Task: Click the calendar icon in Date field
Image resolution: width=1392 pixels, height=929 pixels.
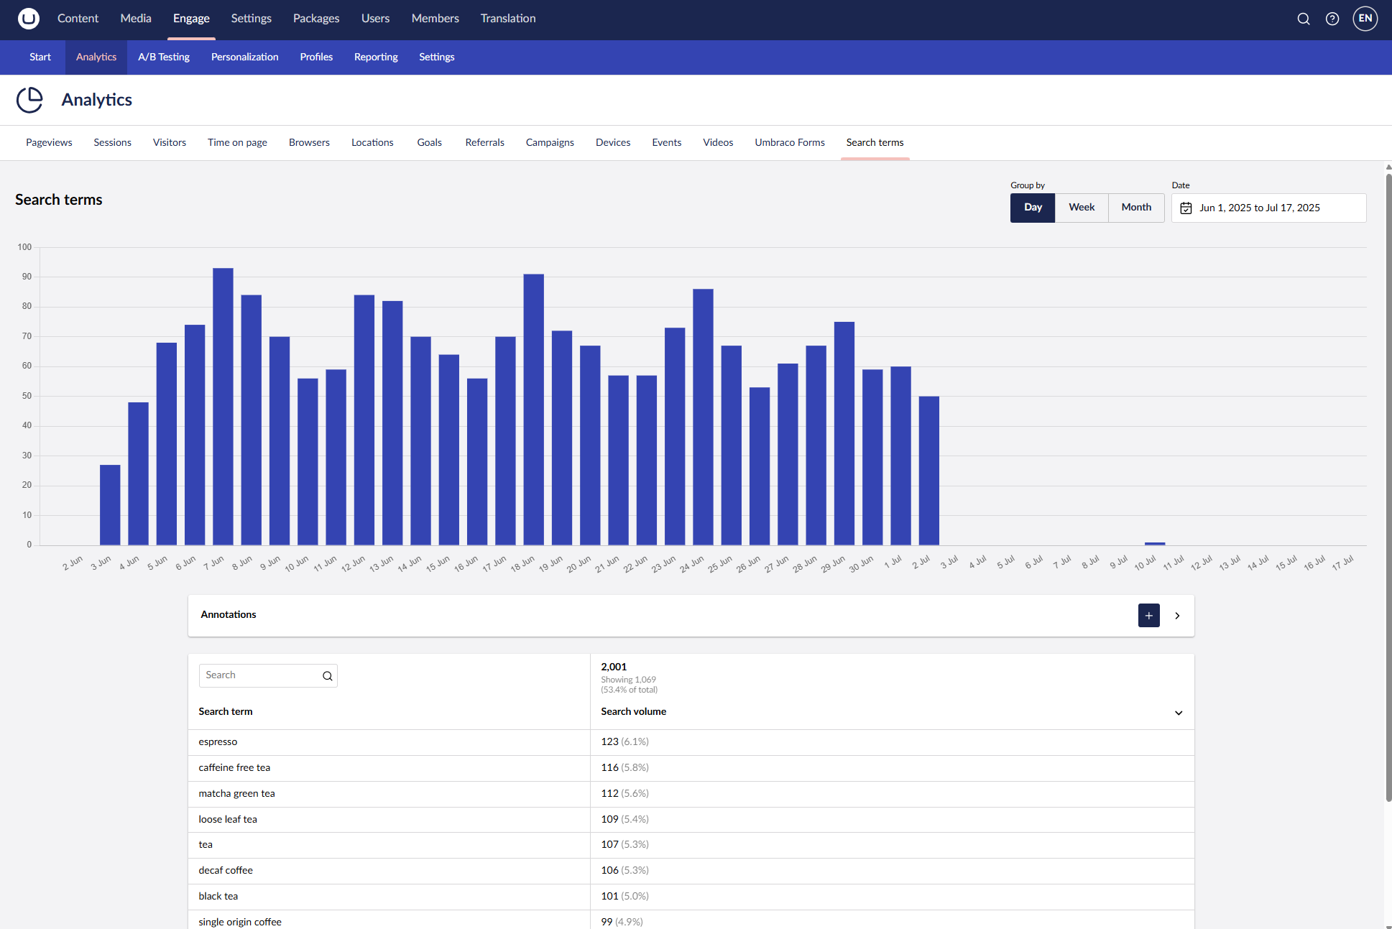Action: click(x=1186, y=208)
